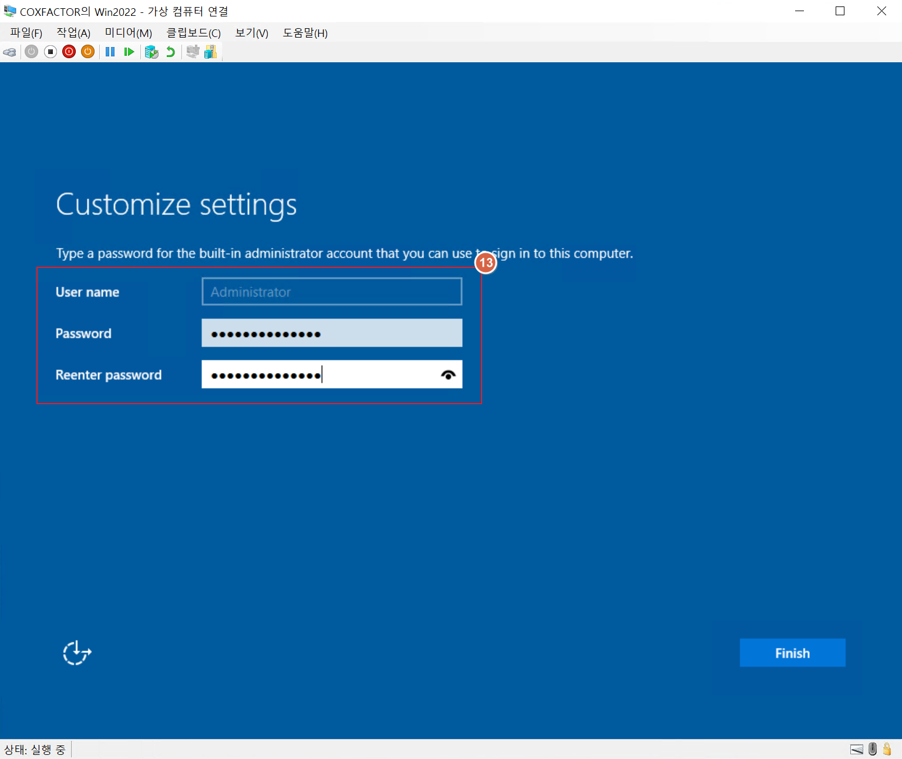The width and height of the screenshot is (902, 759).
Task: Click the Administrator user name field
Action: pyautogui.click(x=332, y=291)
